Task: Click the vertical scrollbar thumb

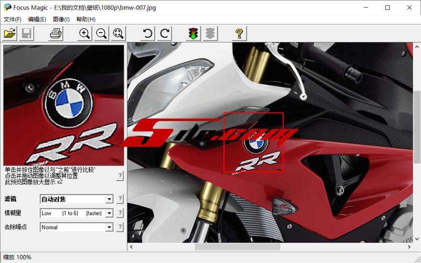Action: (x=417, y=127)
